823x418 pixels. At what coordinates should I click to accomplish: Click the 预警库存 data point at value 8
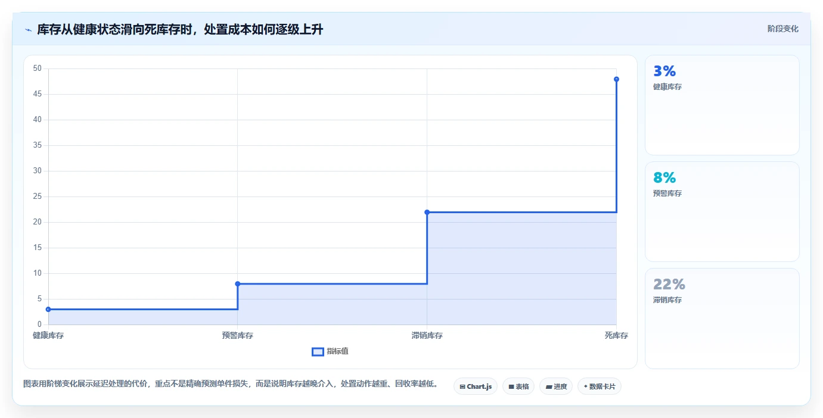tap(238, 283)
